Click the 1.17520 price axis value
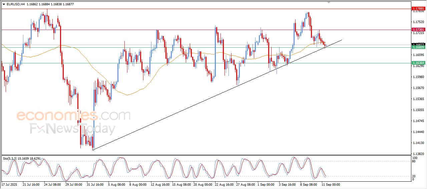427x189 pixels. click(x=418, y=22)
